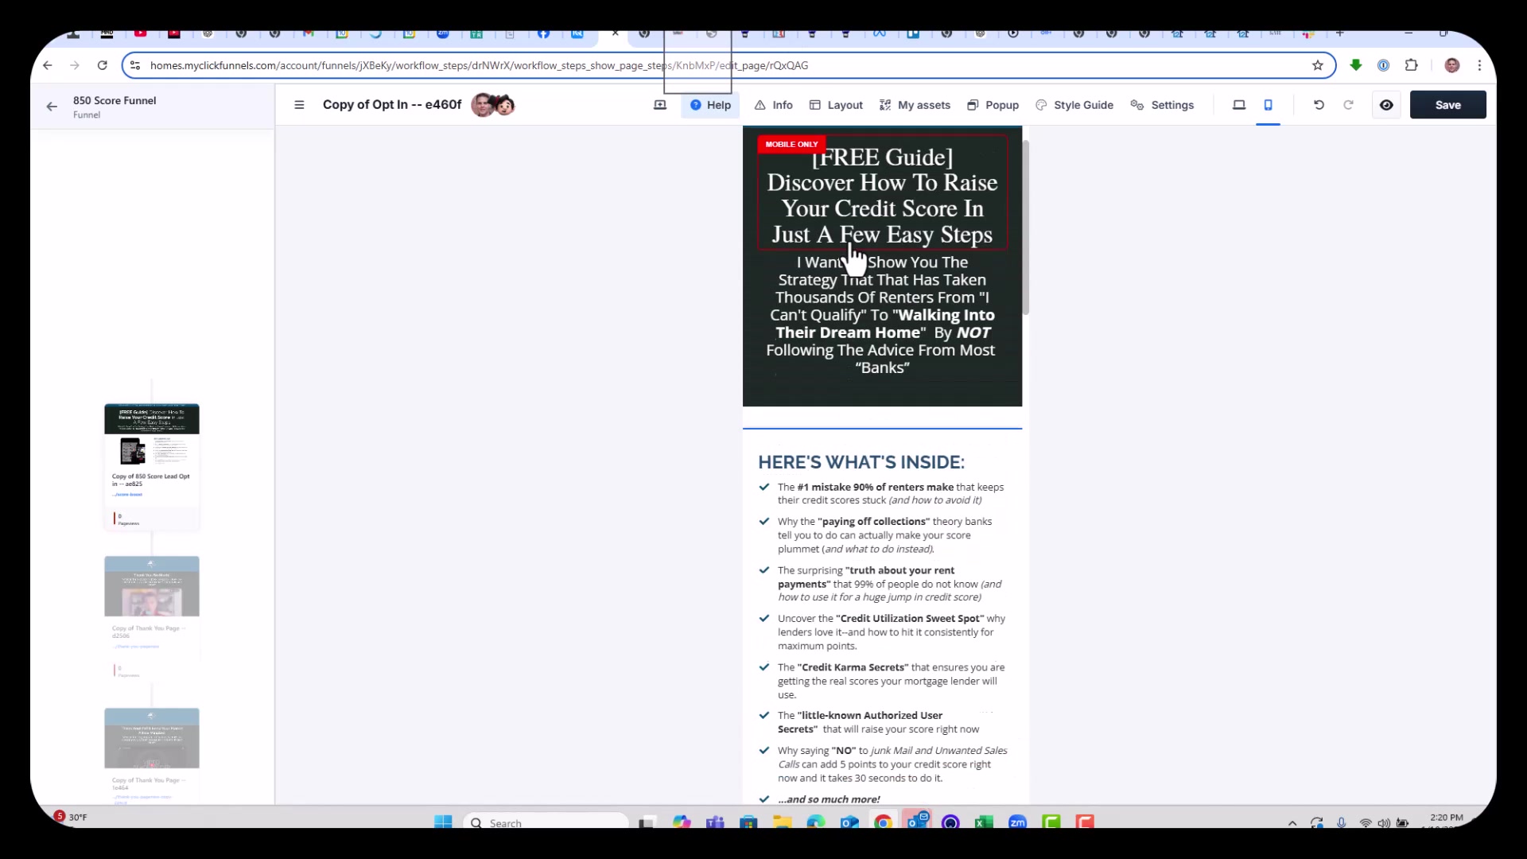Bookmark page with the star icon

(x=1318, y=65)
